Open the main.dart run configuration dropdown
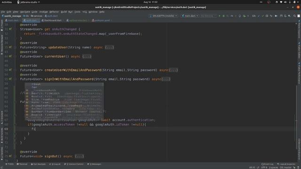 pos(190,16)
